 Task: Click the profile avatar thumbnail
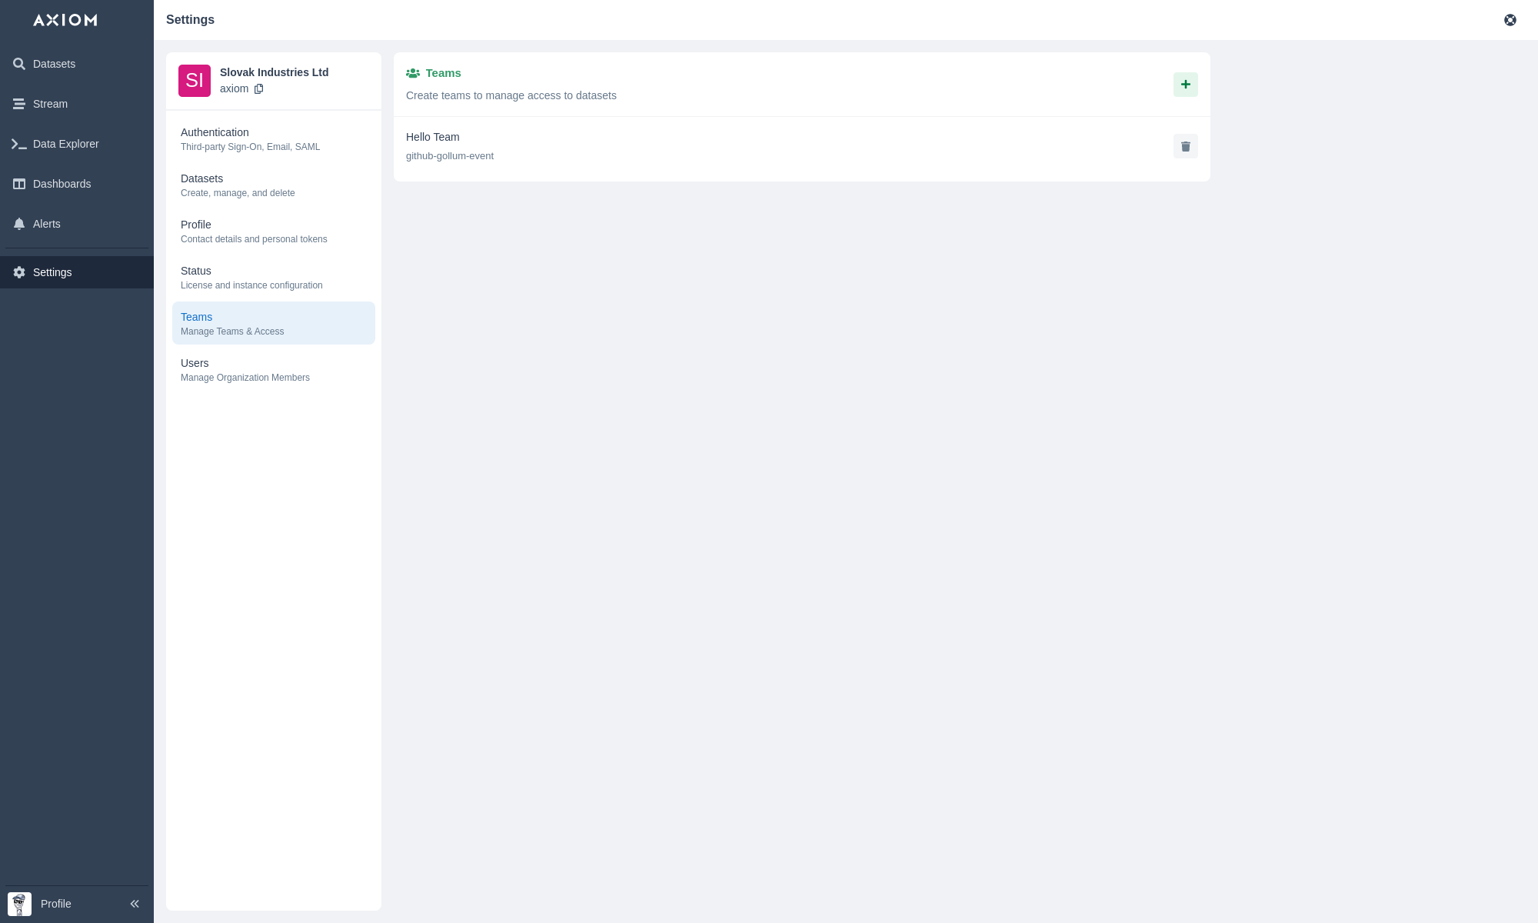click(x=19, y=904)
